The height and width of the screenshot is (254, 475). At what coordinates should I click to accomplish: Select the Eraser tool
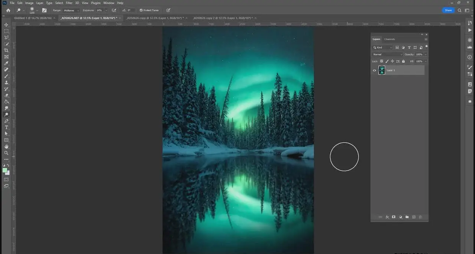coord(6,95)
